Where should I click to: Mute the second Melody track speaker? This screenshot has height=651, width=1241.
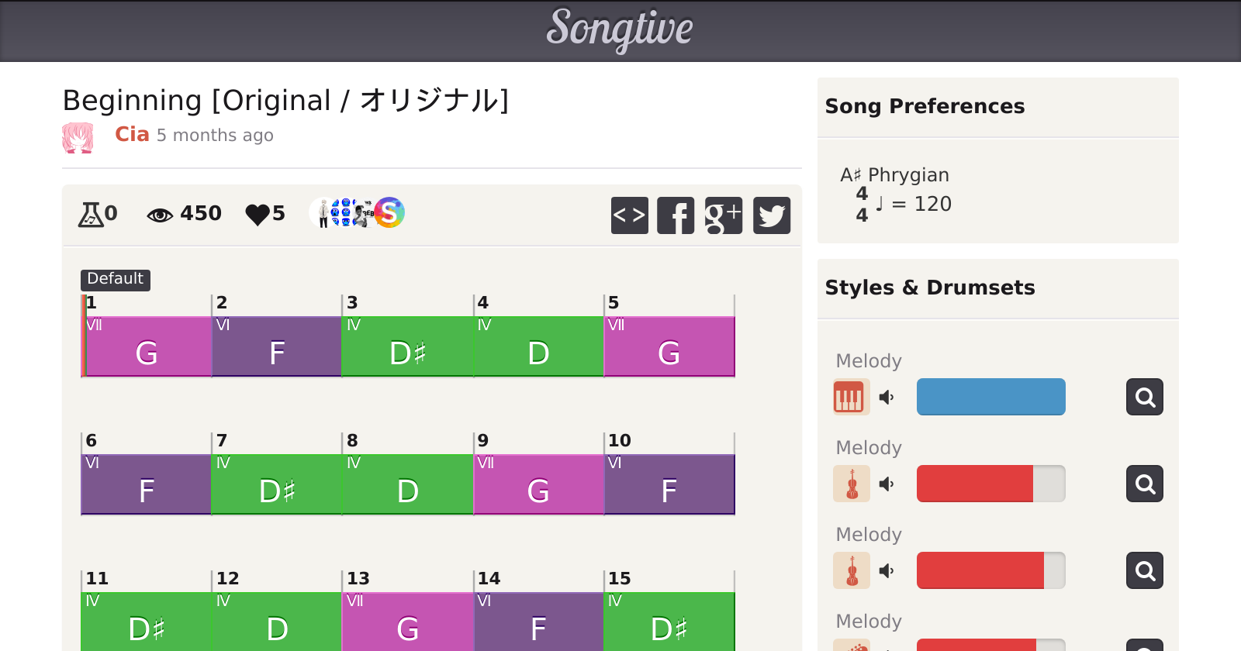(x=887, y=484)
